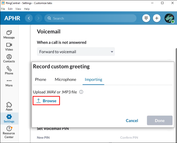Click Browse to upload a file
177x143 pixels.
(46, 101)
